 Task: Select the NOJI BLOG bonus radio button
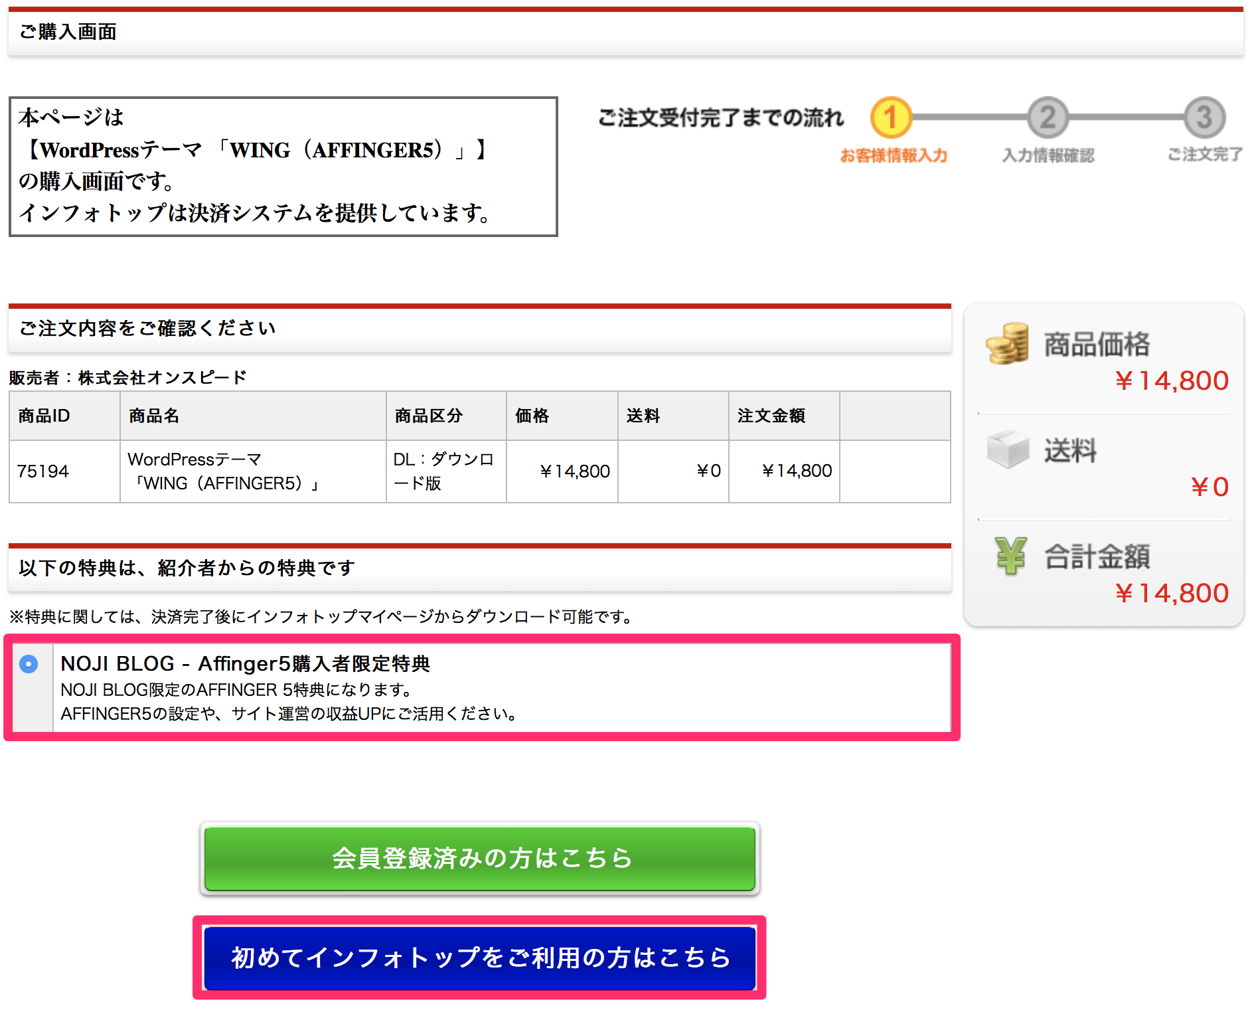[x=29, y=663]
